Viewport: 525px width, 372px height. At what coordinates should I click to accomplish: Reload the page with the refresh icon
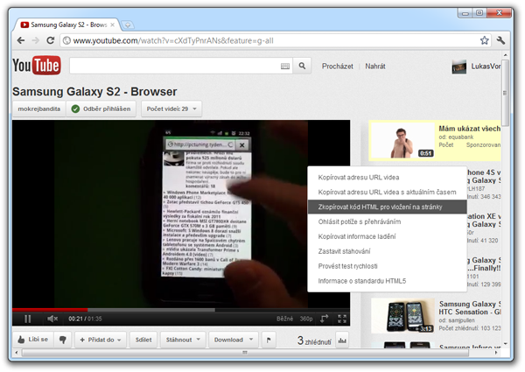click(51, 40)
